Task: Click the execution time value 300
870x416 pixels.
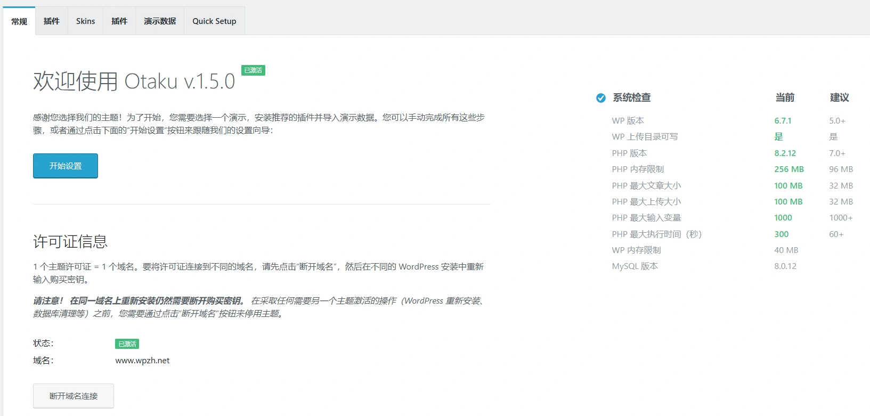Action: click(782, 234)
